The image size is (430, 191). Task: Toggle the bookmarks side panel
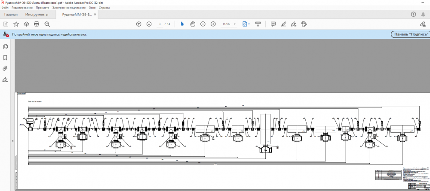[6, 57]
